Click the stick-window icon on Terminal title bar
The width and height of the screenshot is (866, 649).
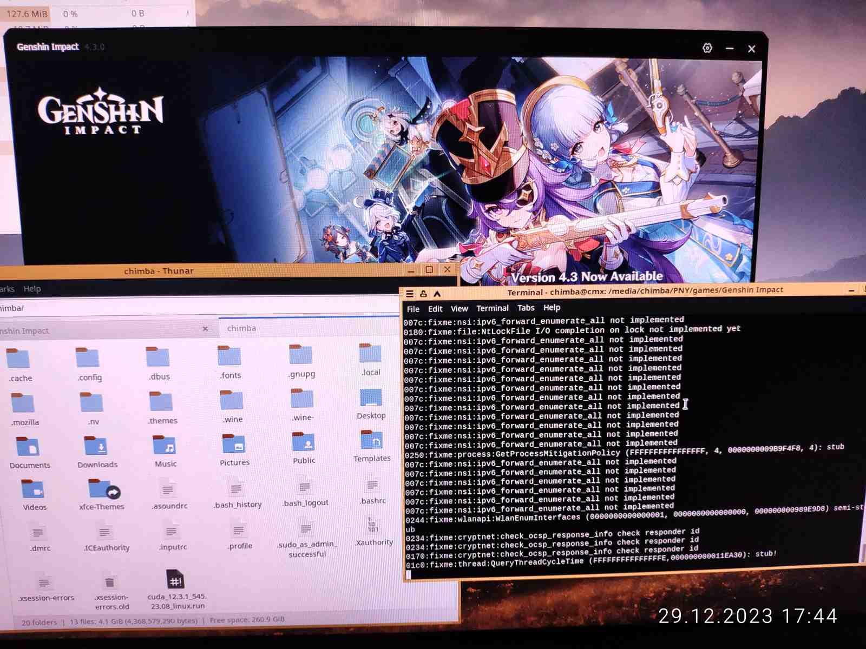click(423, 294)
